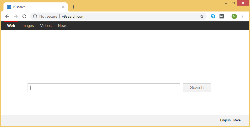Bookmark this page with the star
The image size is (250, 127).
(x=202, y=16)
